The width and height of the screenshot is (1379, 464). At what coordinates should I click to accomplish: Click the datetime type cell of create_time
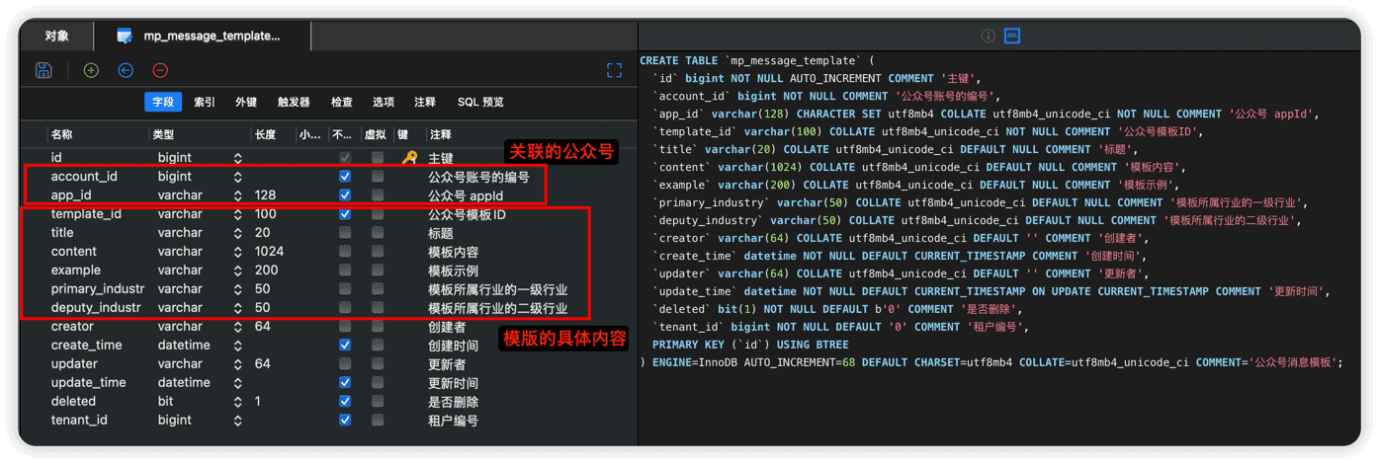184,346
